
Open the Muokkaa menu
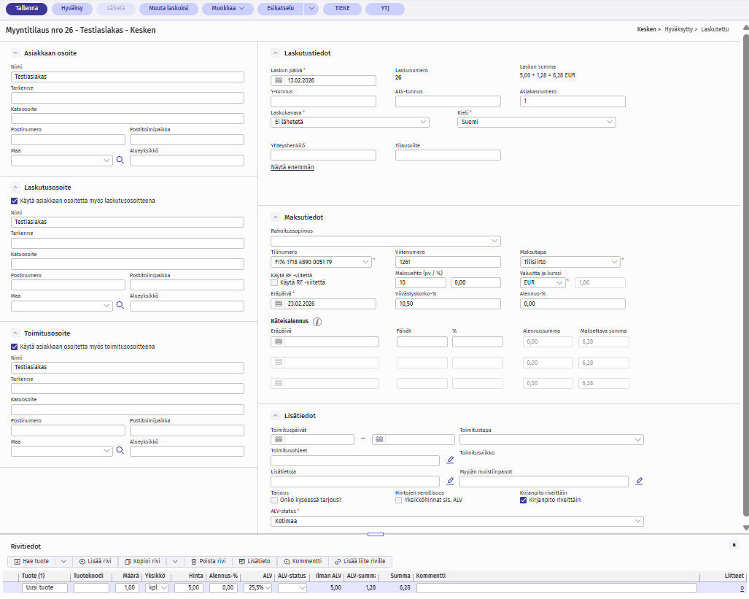click(x=227, y=9)
